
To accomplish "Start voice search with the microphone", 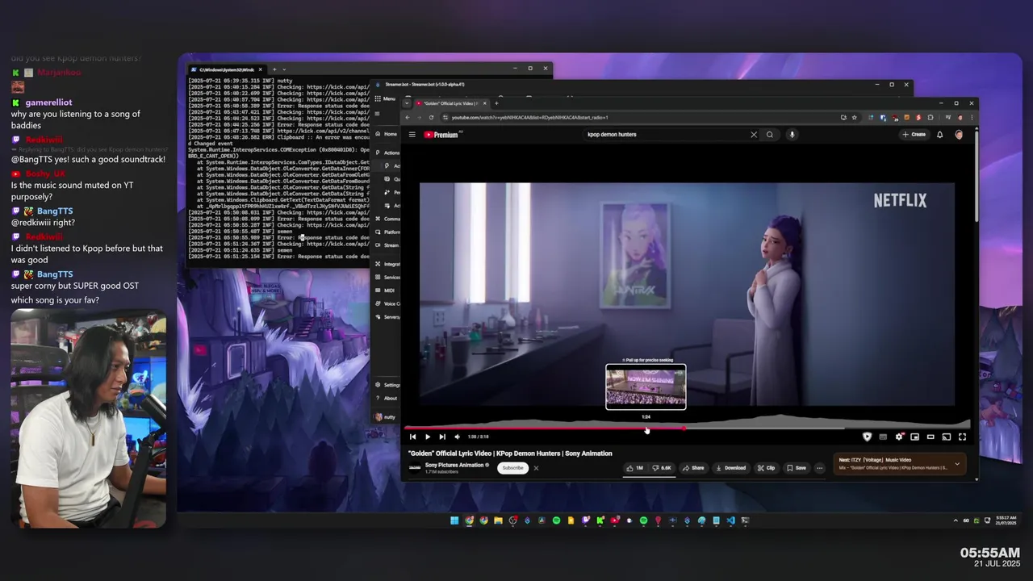I will (793, 135).
